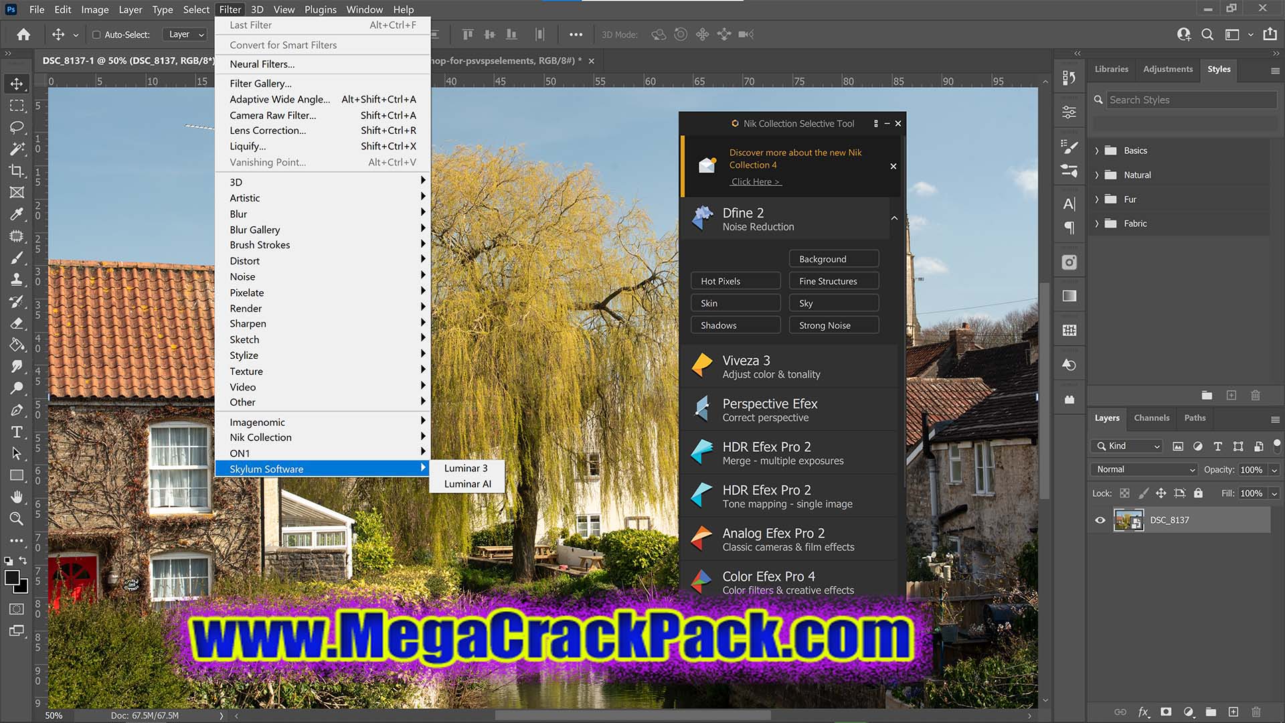Select the Zoom tool
1285x723 pixels.
(17, 518)
